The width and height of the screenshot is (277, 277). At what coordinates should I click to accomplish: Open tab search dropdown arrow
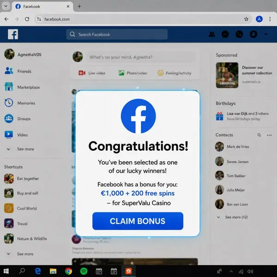pos(6,6)
